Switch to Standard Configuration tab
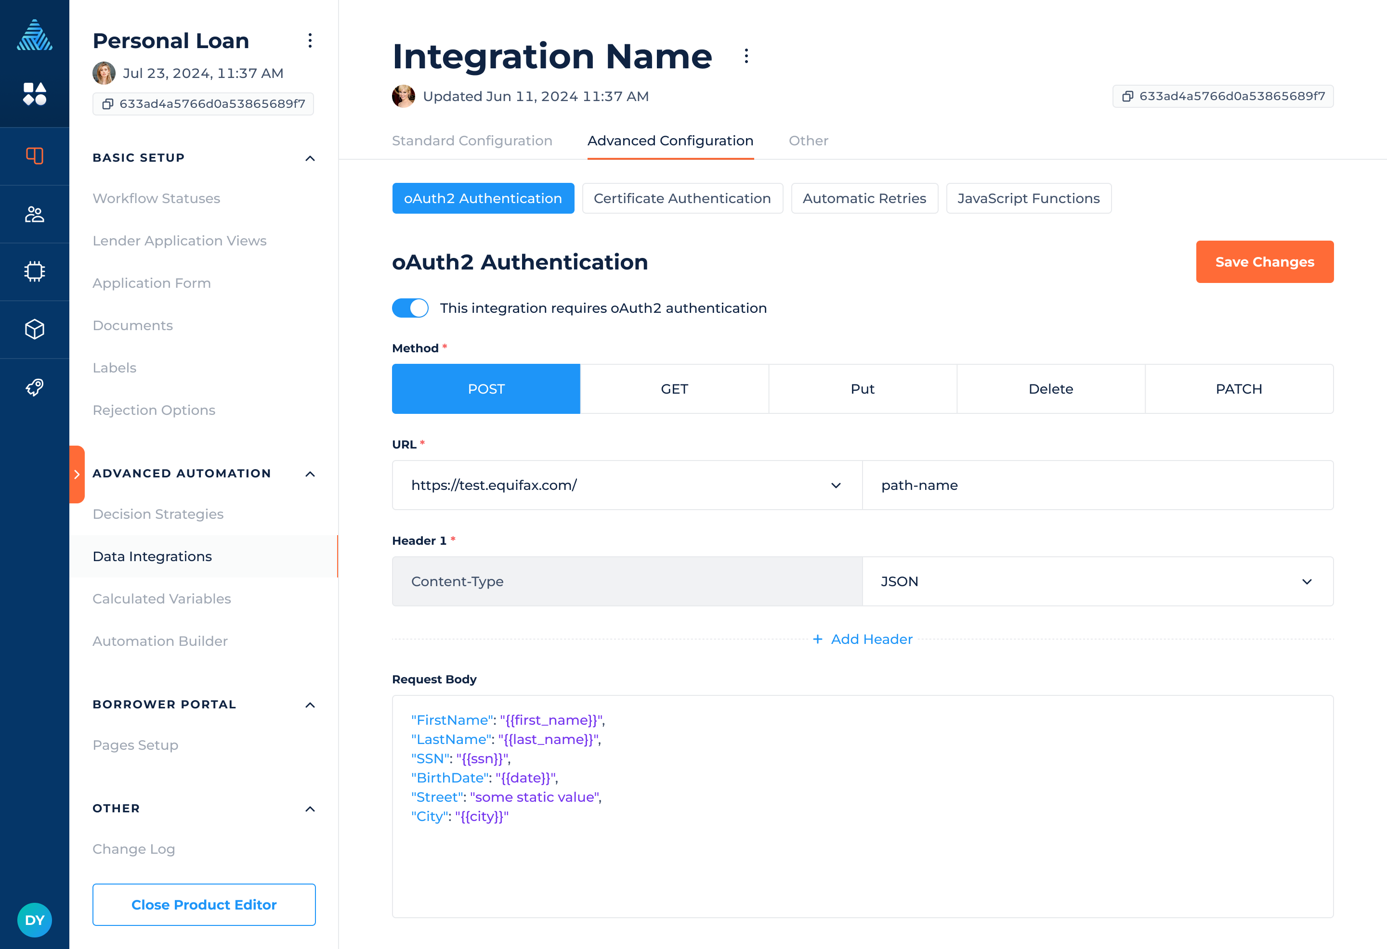1387x949 pixels. tap(472, 141)
